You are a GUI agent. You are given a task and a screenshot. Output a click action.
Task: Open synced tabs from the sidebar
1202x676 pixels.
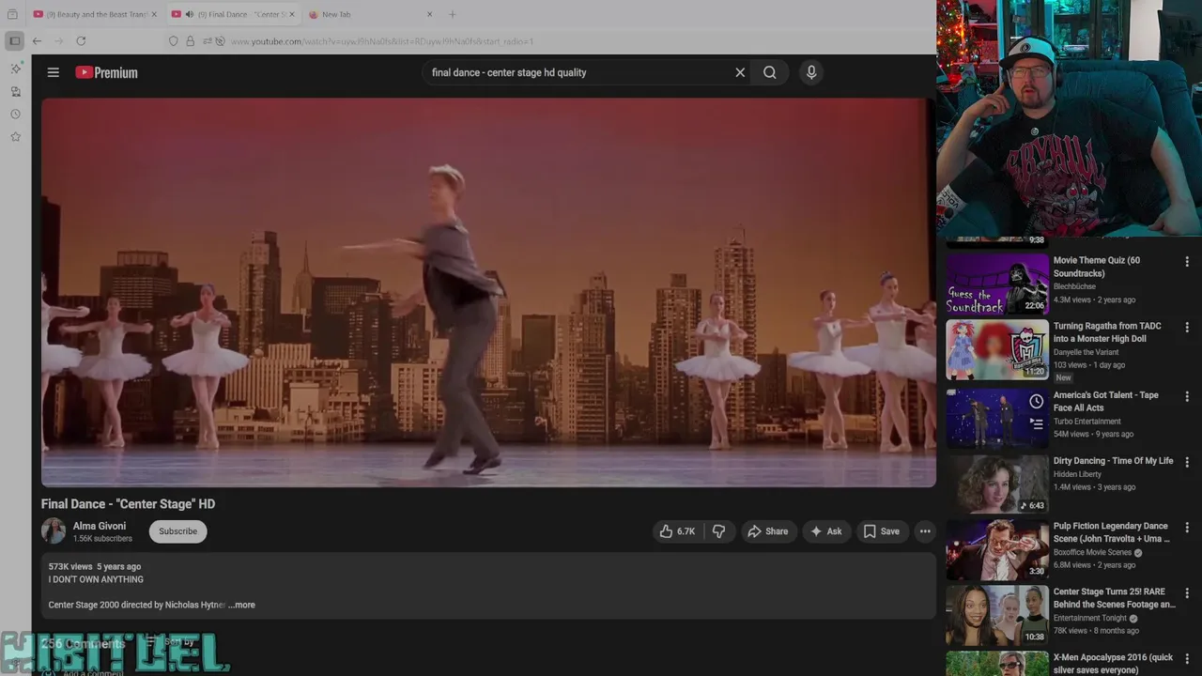point(15,91)
